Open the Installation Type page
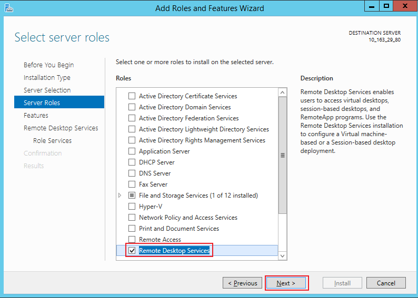418x298 pixels. coord(47,78)
